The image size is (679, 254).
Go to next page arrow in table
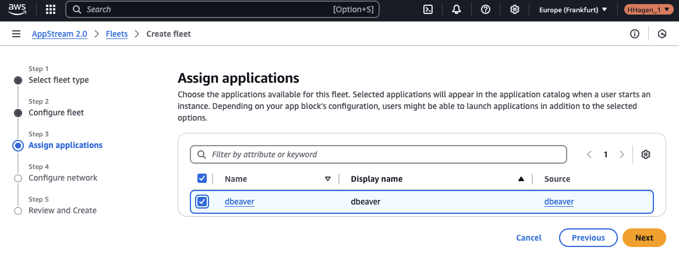[622, 154]
